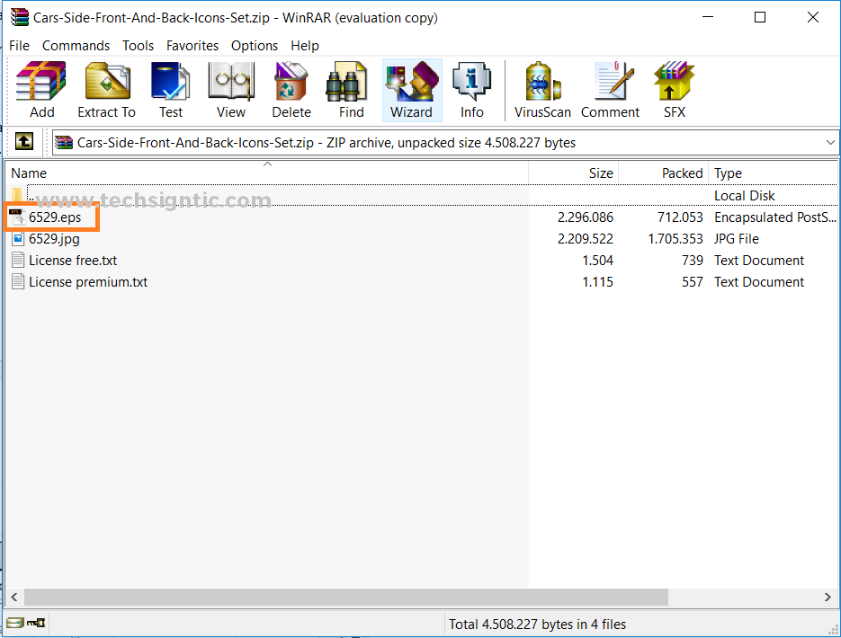
Task: Click size value 2.209.522
Action: click(586, 239)
